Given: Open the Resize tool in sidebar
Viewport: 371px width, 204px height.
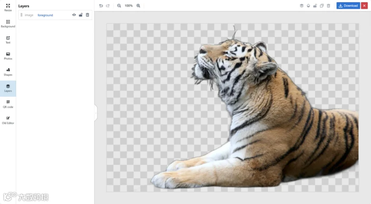Looking at the screenshot, I should [x=8, y=7].
